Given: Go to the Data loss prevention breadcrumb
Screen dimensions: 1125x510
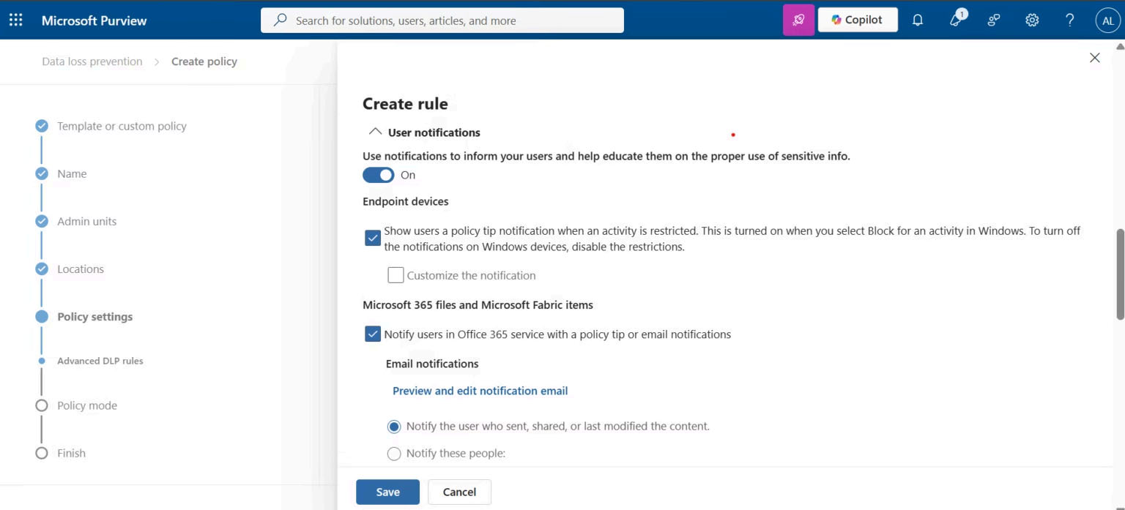Looking at the screenshot, I should (x=92, y=61).
